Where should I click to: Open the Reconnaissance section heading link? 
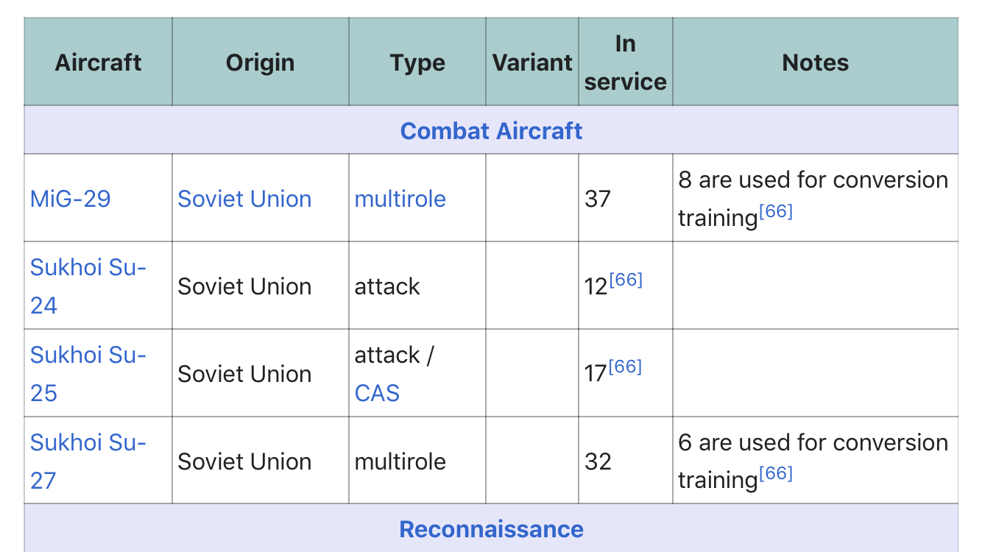[491, 529]
